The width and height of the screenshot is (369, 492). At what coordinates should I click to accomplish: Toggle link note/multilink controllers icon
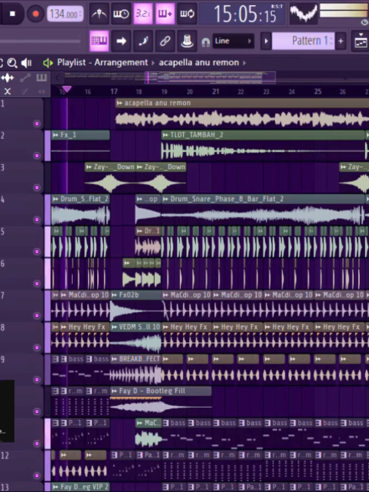point(165,41)
